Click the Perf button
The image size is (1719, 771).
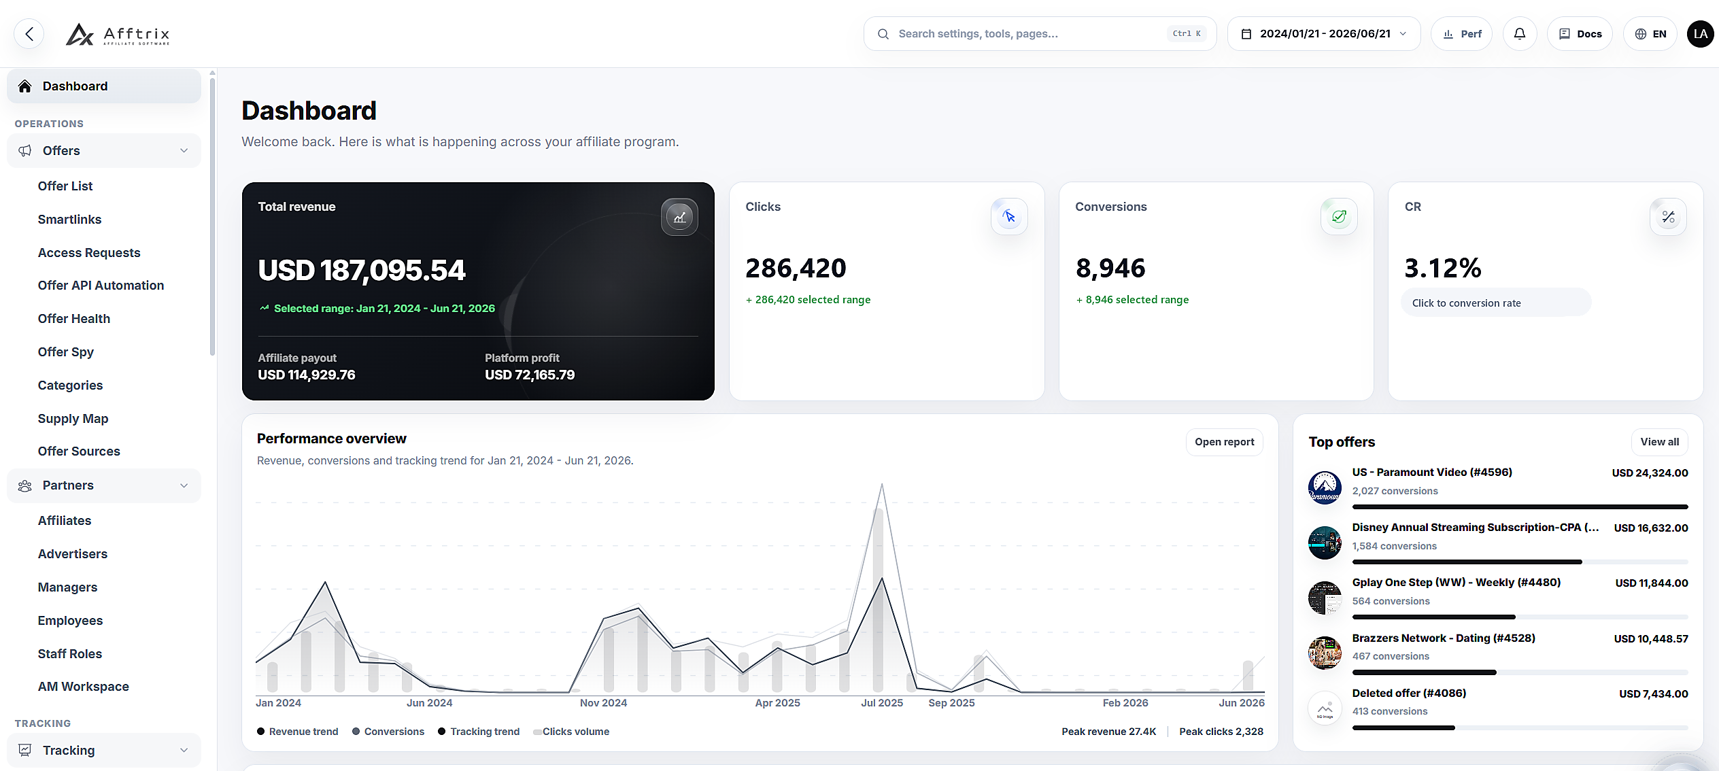(x=1461, y=34)
